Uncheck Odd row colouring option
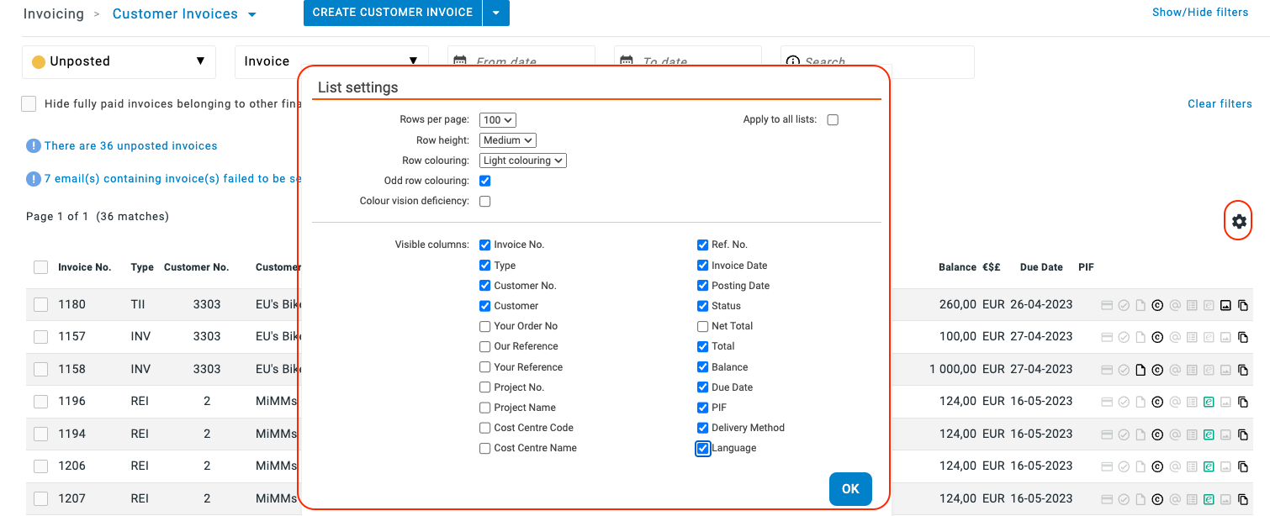Image resolution: width=1270 pixels, height=516 pixels. [x=485, y=181]
